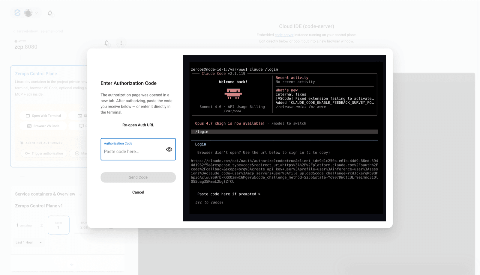
Task: Click Re-open Auth URL
Action: pos(138,125)
